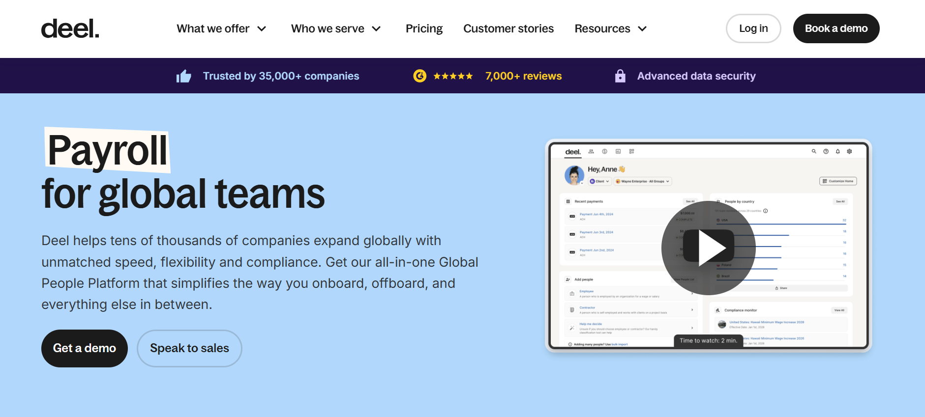Expand the Resources menu
925x417 pixels.
pos(610,28)
